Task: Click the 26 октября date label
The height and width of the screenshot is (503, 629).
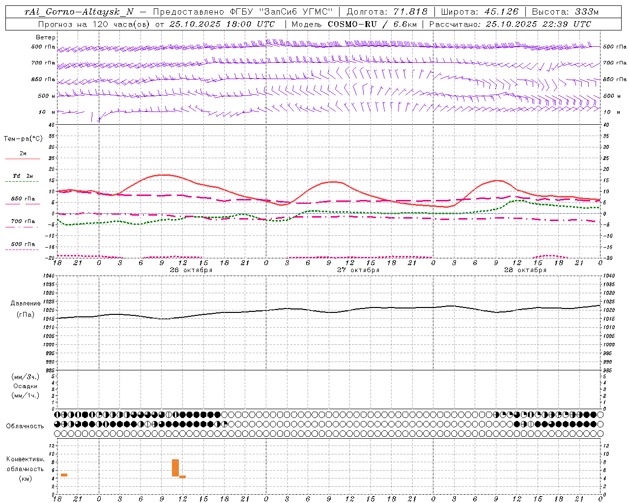Action: [191, 270]
